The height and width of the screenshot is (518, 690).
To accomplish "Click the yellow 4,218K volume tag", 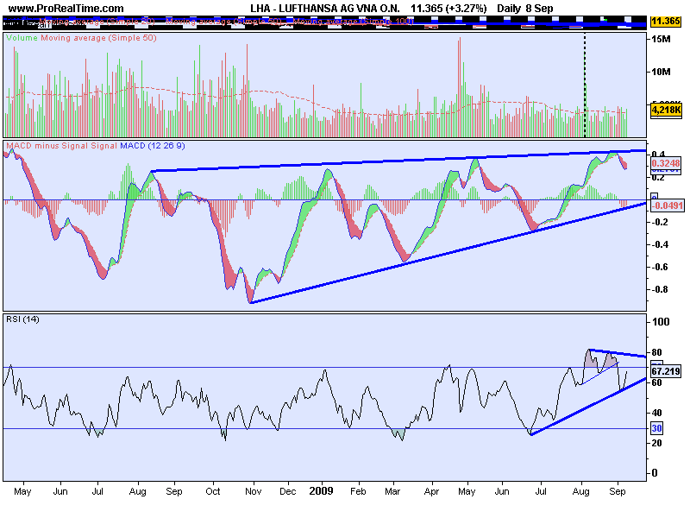I will (x=666, y=110).
